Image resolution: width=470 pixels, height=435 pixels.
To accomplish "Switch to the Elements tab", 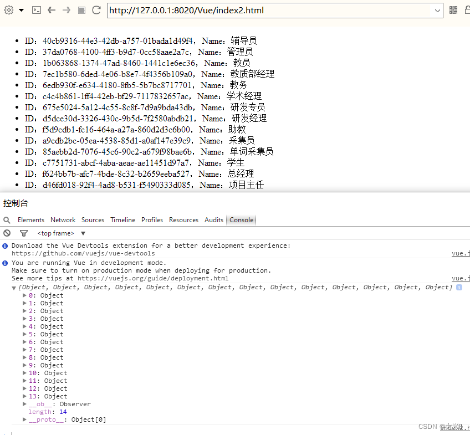I will pos(31,220).
